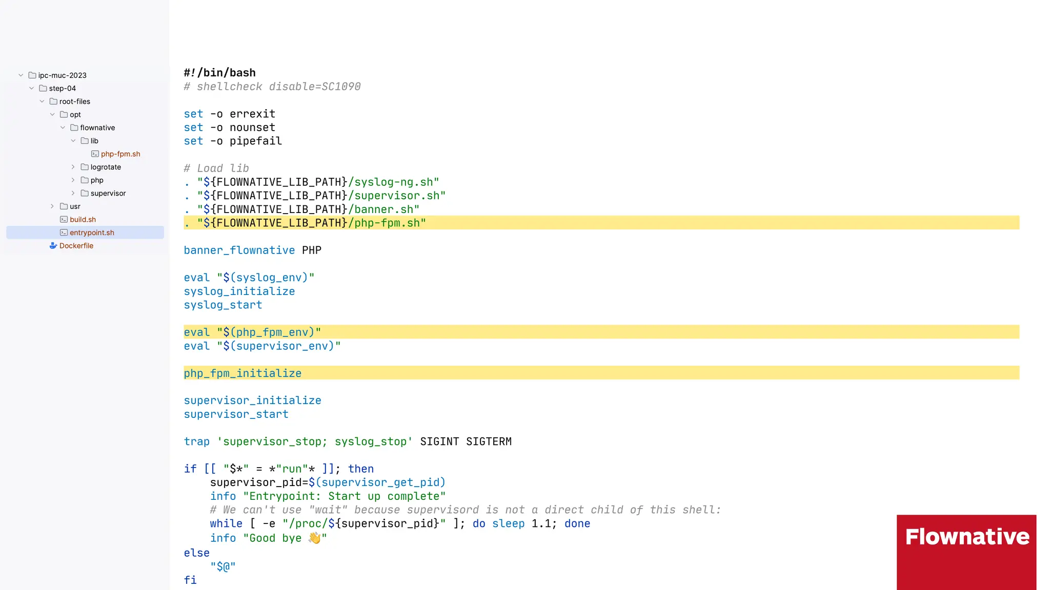This screenshot has width=1050, height=590.
Task: Open the Dockerfile entry
Action: [76, 246]
